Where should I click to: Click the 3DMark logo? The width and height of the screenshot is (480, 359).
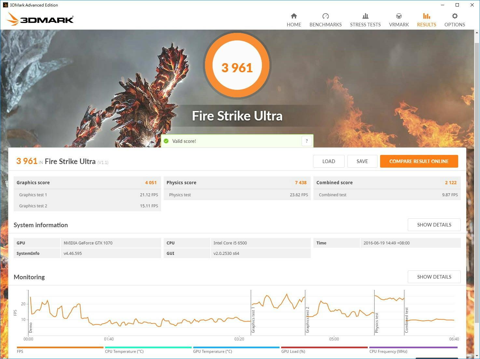[40, 19]
